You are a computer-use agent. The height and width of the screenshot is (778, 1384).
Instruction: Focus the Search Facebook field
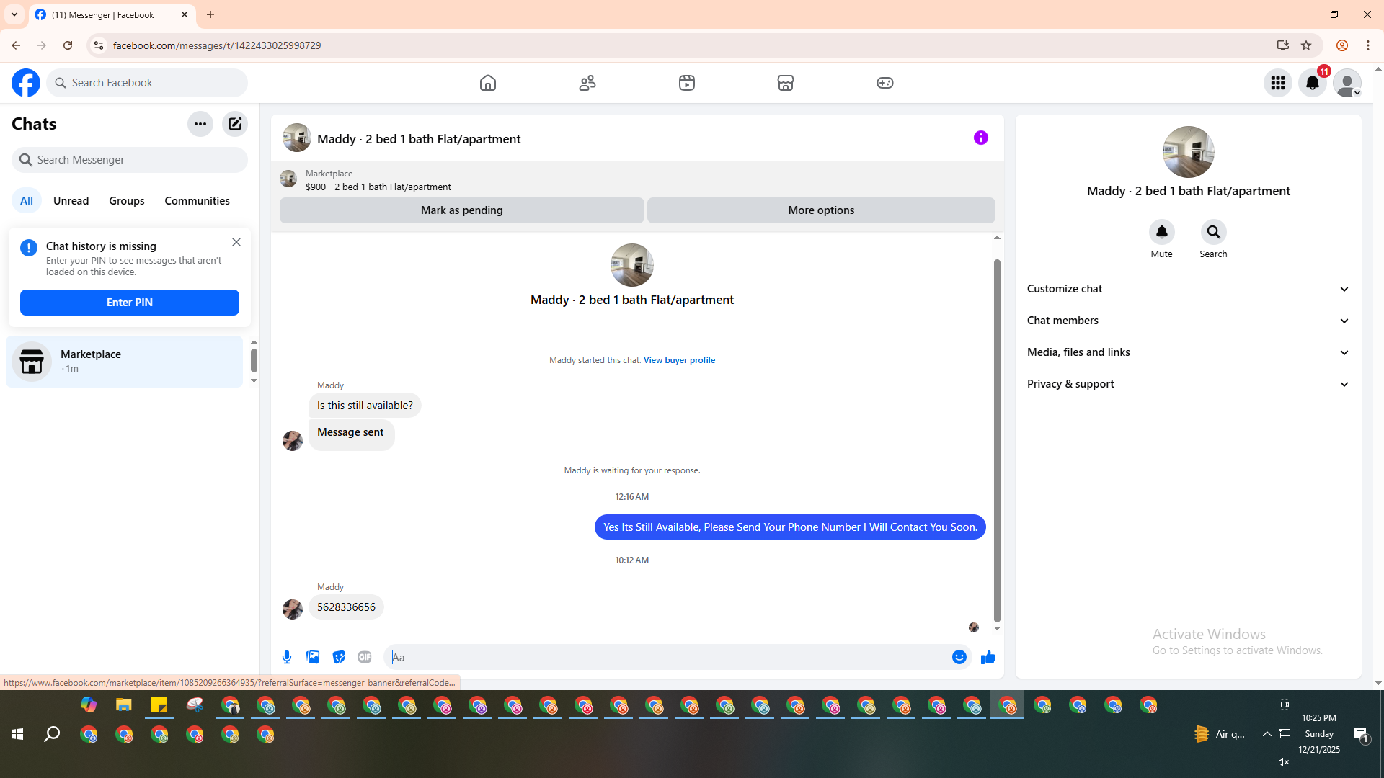147,83
